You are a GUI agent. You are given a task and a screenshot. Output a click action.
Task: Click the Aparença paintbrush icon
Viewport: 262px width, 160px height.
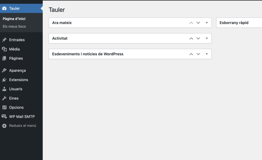[x=4, y=70]
